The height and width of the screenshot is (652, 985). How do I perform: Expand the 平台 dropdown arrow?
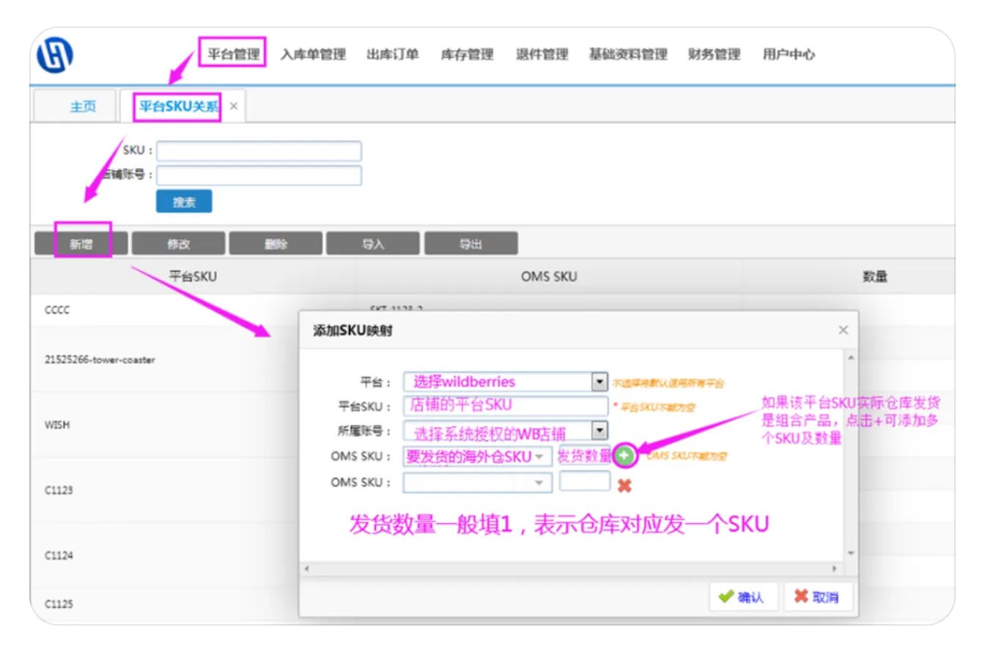(x=600, y=382)
